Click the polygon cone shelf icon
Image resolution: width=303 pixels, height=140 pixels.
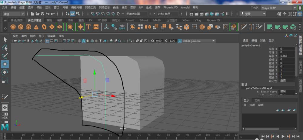coord(36,27)
